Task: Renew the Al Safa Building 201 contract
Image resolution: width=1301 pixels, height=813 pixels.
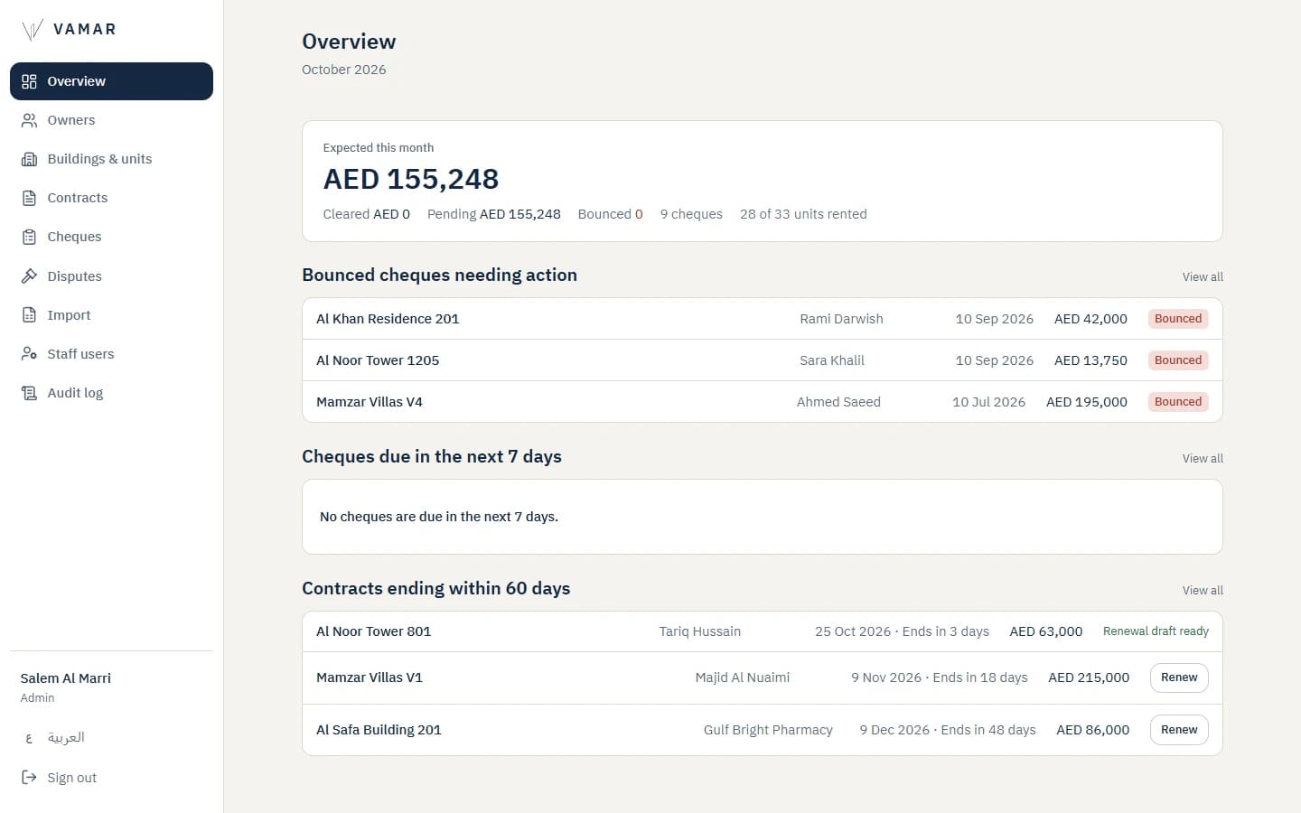Action: pyautogui.click(x=1179, y=730)
